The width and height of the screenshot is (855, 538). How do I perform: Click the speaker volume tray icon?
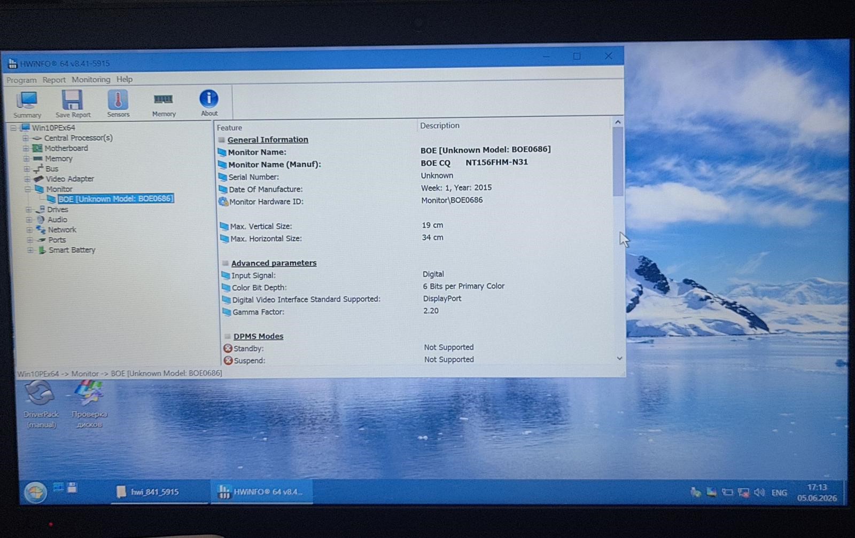pyautogui.click(x=759, y=492)
